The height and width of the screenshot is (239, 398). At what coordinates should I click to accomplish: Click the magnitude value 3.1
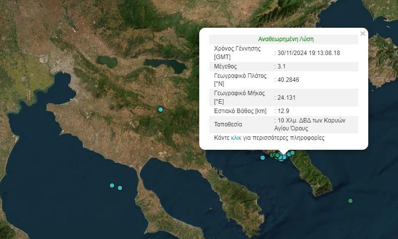pyautogui.click(x=282, y=66)
